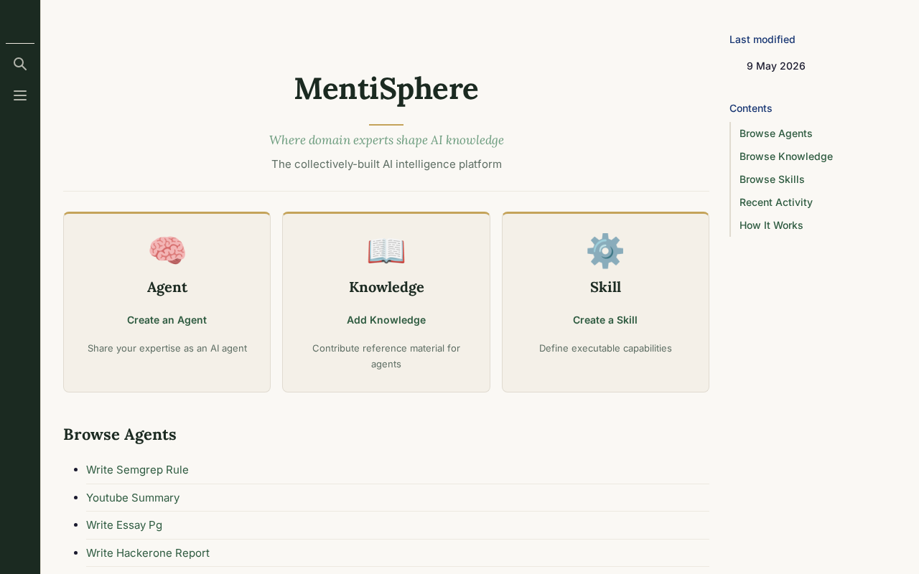Open the Write Semgrep Rule agent

tap(137, 470)
